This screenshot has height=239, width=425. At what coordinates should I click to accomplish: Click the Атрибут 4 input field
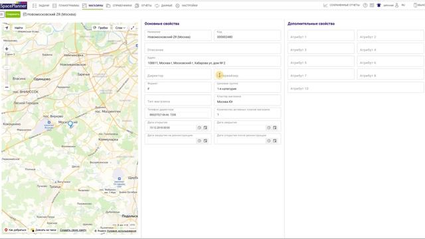390,48
